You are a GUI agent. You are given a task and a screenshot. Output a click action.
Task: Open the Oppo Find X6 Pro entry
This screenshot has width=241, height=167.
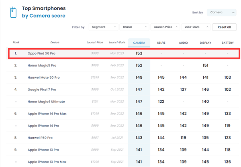pos(41,53)
